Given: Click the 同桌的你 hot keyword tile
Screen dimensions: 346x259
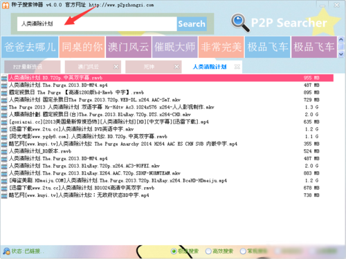Looking at the screenshot, I should click(82, 47).
